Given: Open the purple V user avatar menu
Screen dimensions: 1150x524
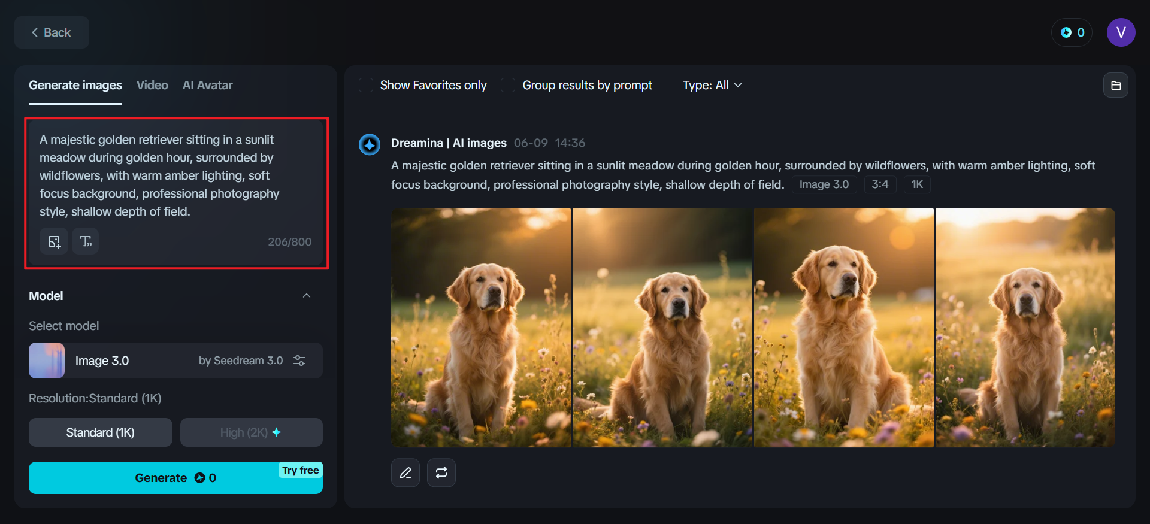Looking at the screenshot, I should [1121, 32].
